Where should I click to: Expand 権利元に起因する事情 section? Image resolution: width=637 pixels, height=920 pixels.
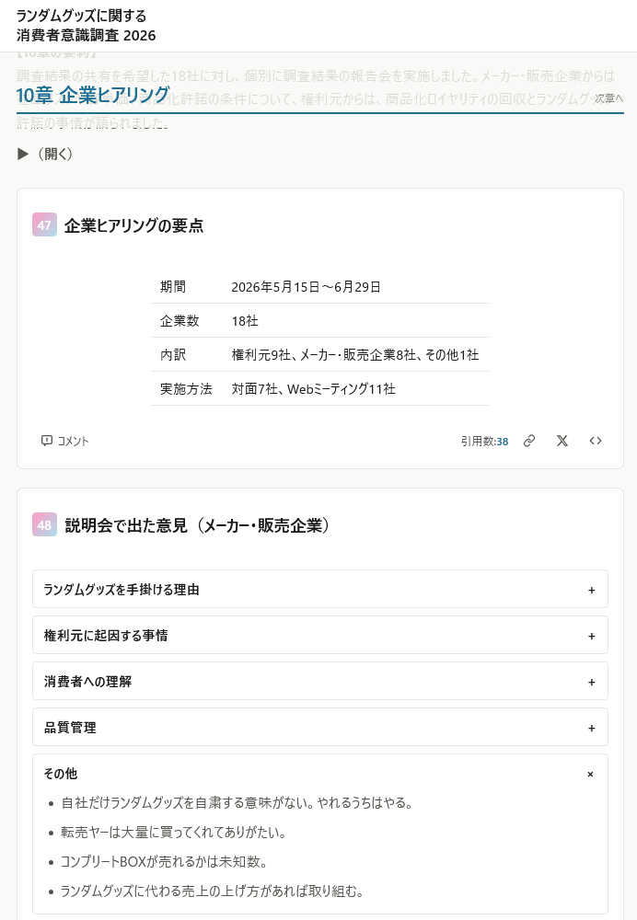pos(320,635)
